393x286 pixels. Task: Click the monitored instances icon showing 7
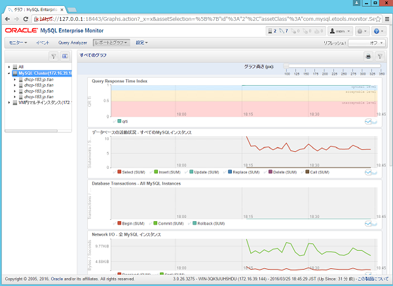click(284, 31)
